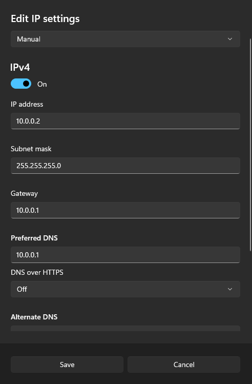This screenshot has width=252, height=384.
Task: Click the Alternate DNS label
Action: 34,317
